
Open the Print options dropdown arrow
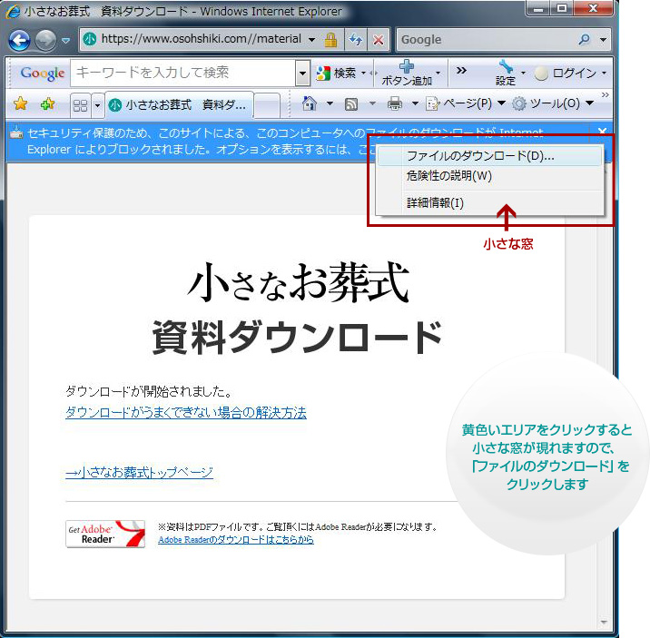tap(415, 103)
